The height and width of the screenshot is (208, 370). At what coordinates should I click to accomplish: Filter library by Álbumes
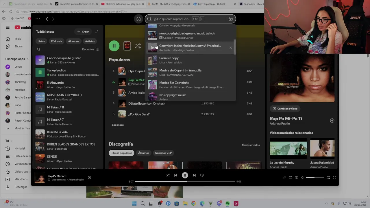pyautogui.click(x=74, y=41)
